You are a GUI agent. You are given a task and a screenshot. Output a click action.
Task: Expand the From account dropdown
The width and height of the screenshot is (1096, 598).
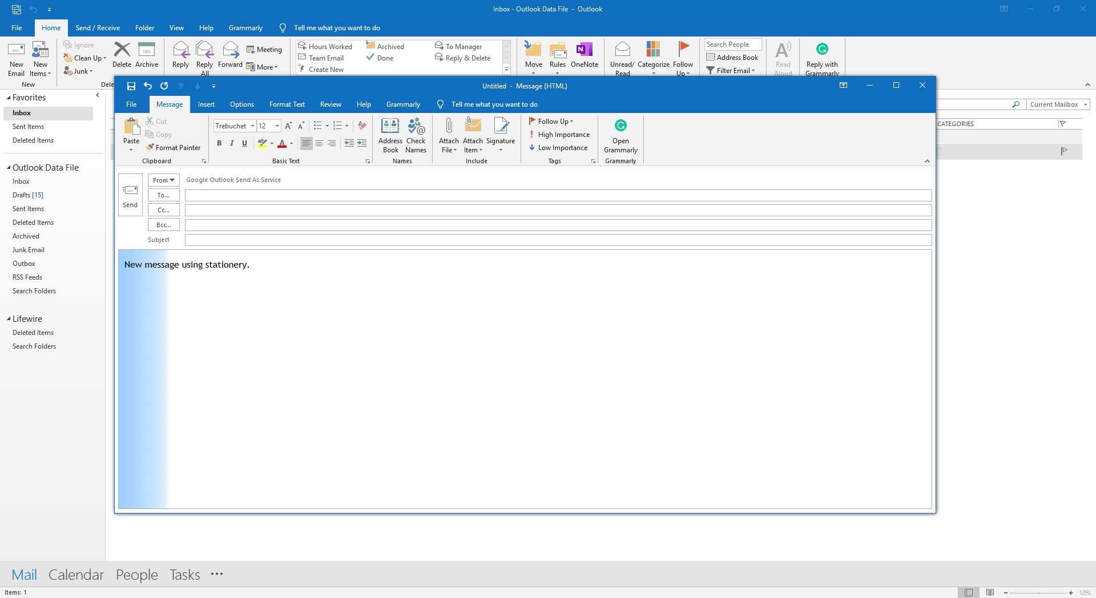[164, 180]
